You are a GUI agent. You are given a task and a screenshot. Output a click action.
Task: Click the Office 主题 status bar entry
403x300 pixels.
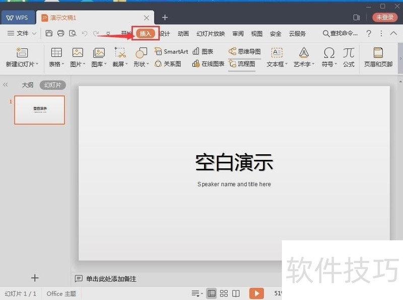pyautogui.click(x=61, y=293)
